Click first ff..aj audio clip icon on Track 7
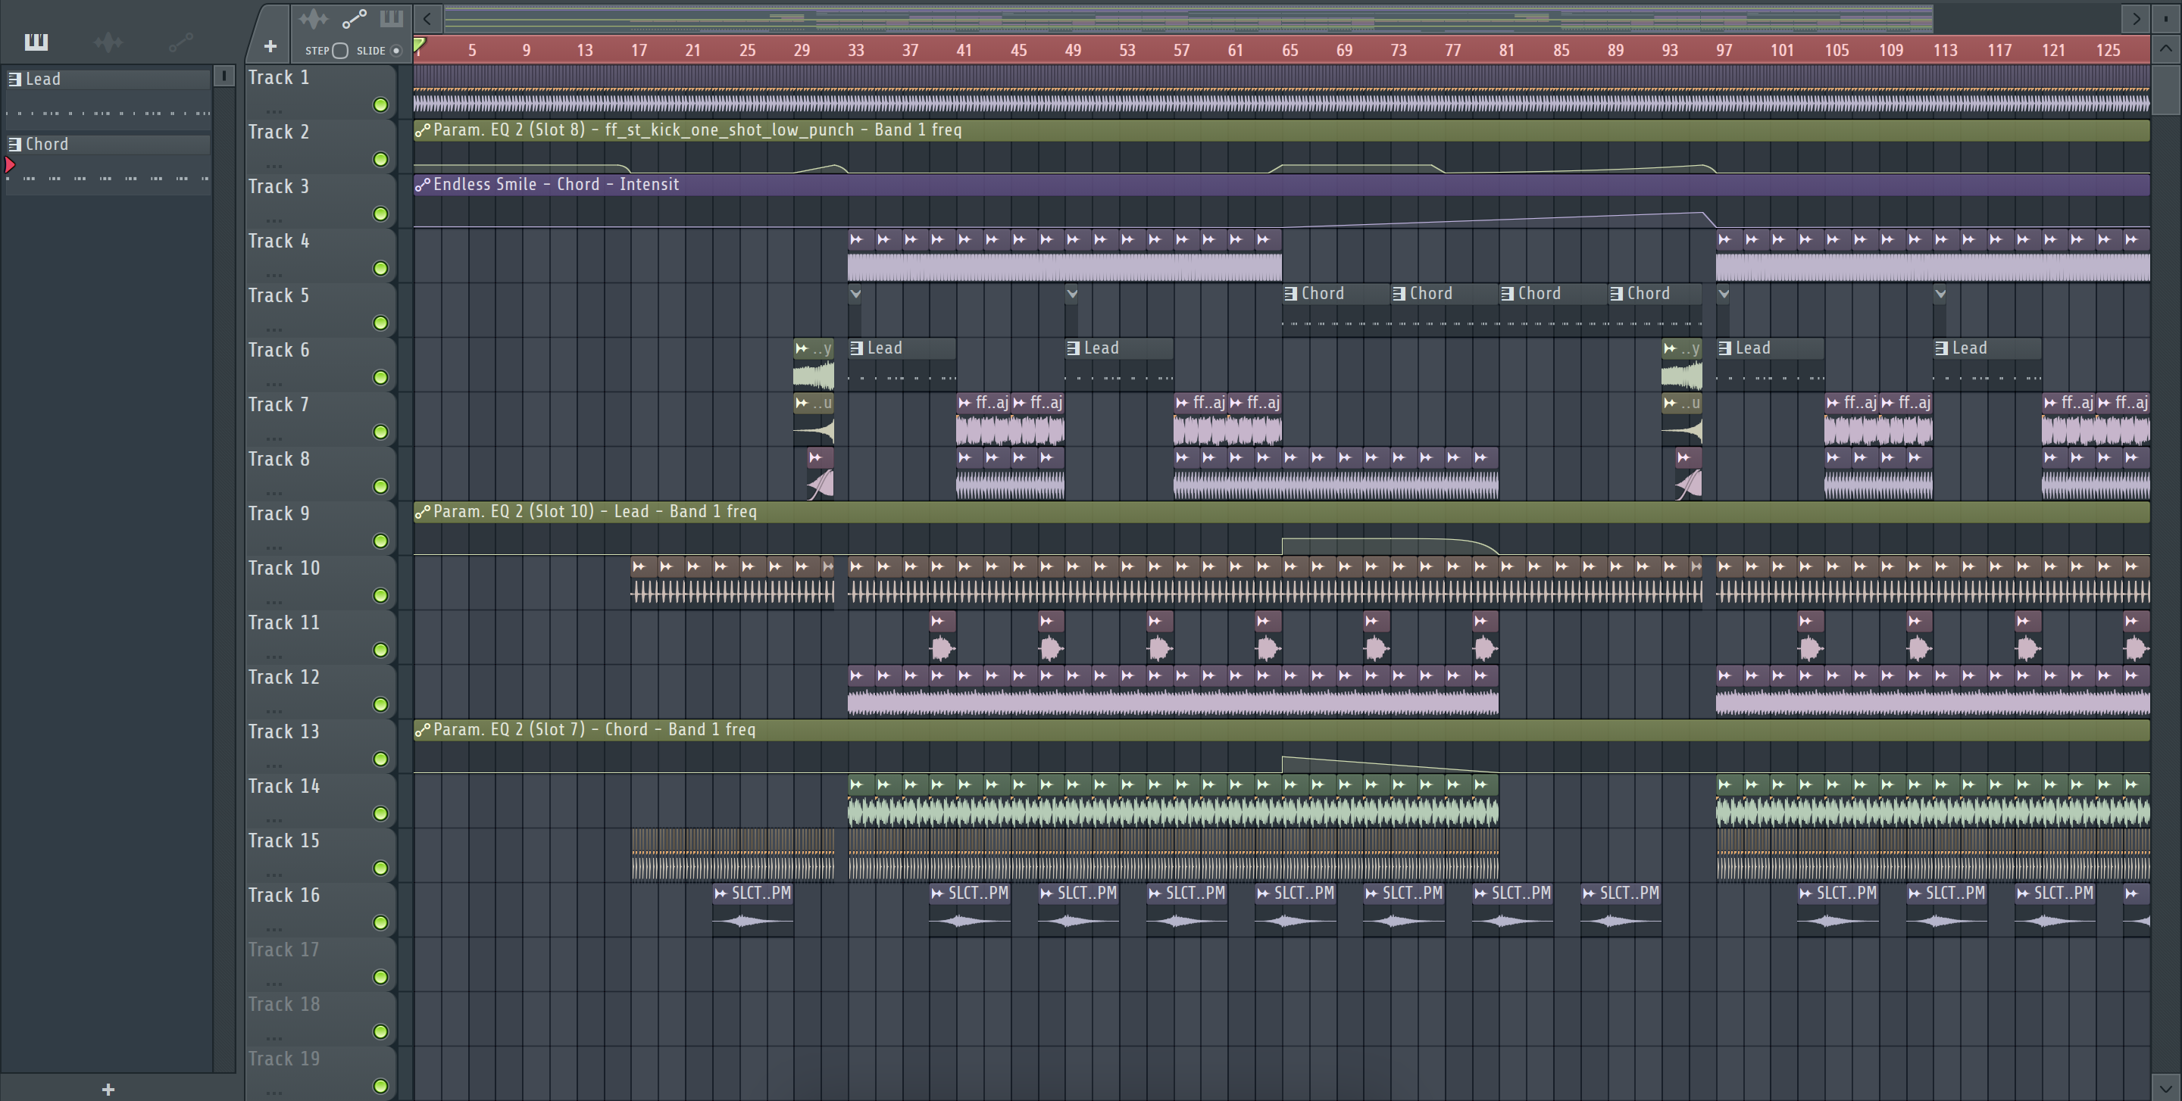The height and width of the screenshot is (1101, 2182). tap(966, 403)
